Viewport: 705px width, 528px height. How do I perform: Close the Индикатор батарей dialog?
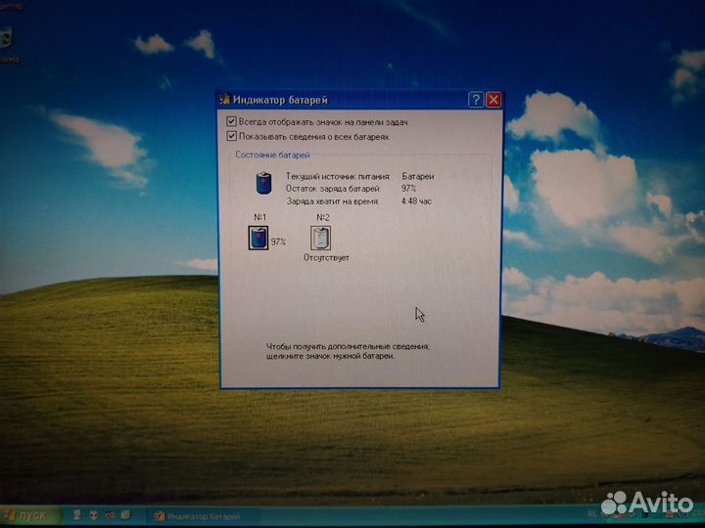(493, 100)
